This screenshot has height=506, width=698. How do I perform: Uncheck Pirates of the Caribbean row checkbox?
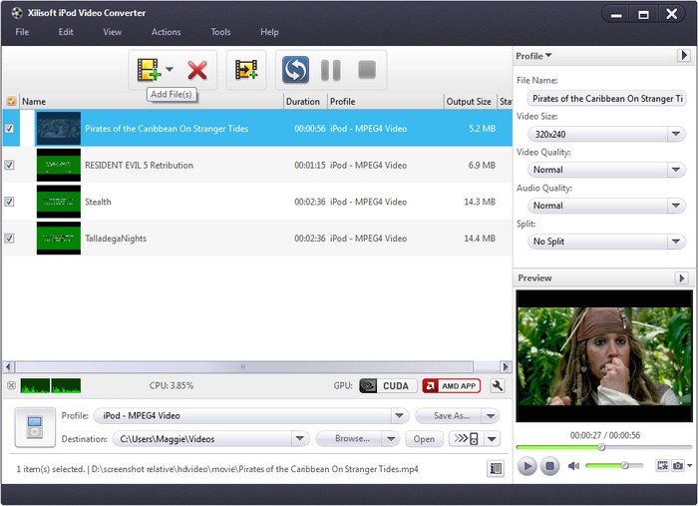pos(9,129)
